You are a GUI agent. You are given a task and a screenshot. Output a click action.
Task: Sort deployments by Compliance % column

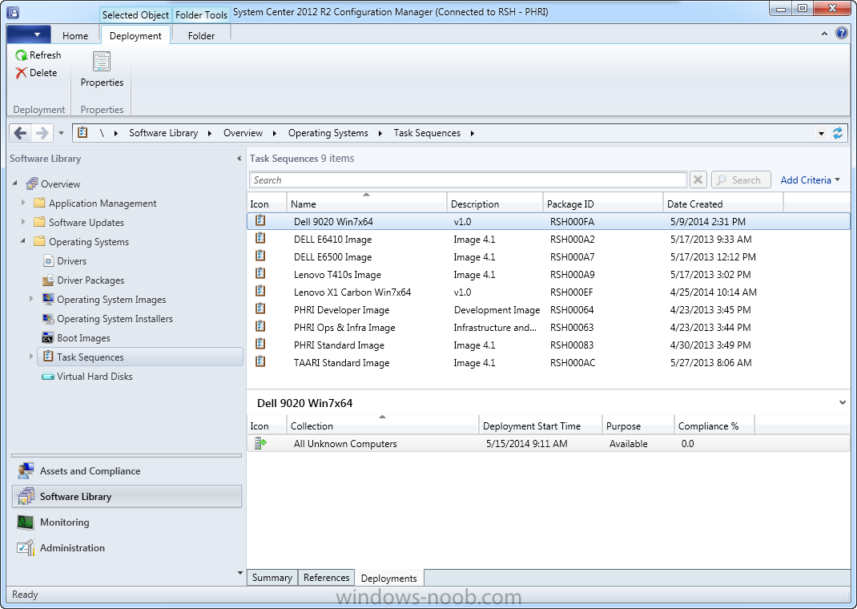(714, 425)
